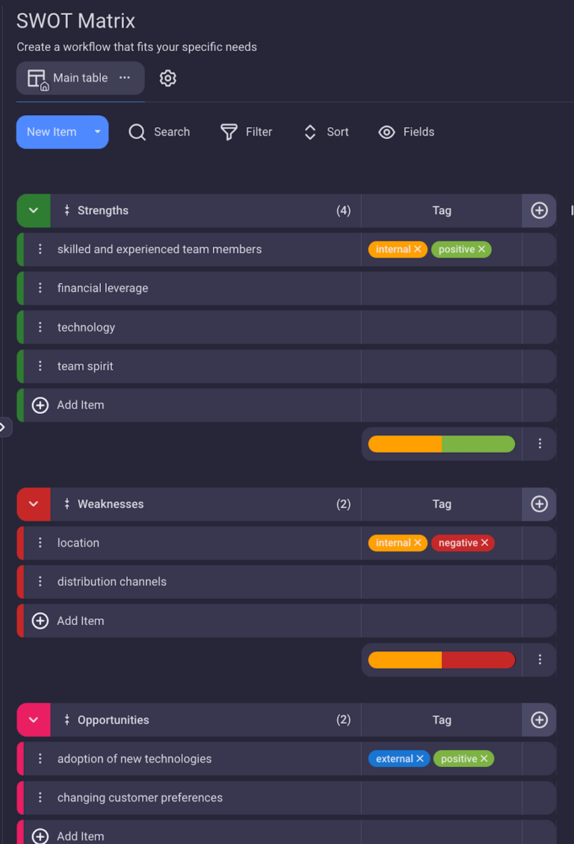Click the New Item button
This screenshot has width=574, height=844.
[x=52, y=131]
